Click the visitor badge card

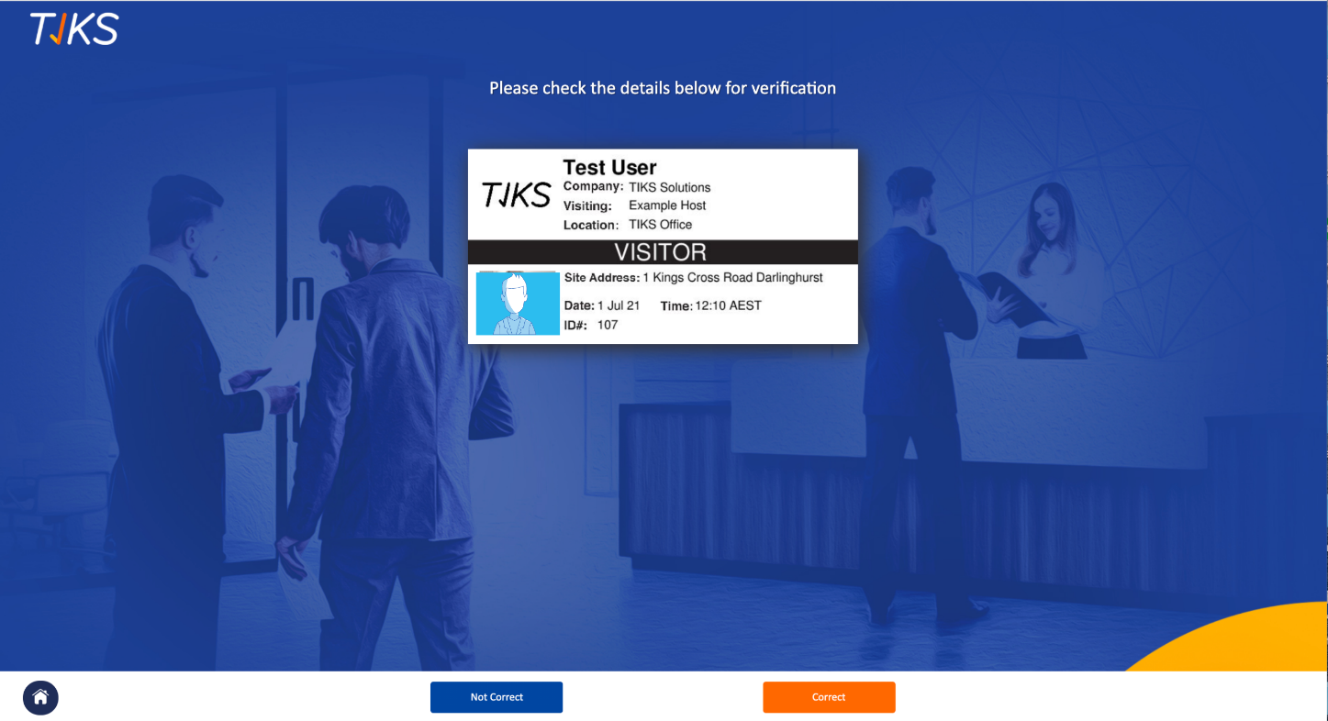coord(663,247)
